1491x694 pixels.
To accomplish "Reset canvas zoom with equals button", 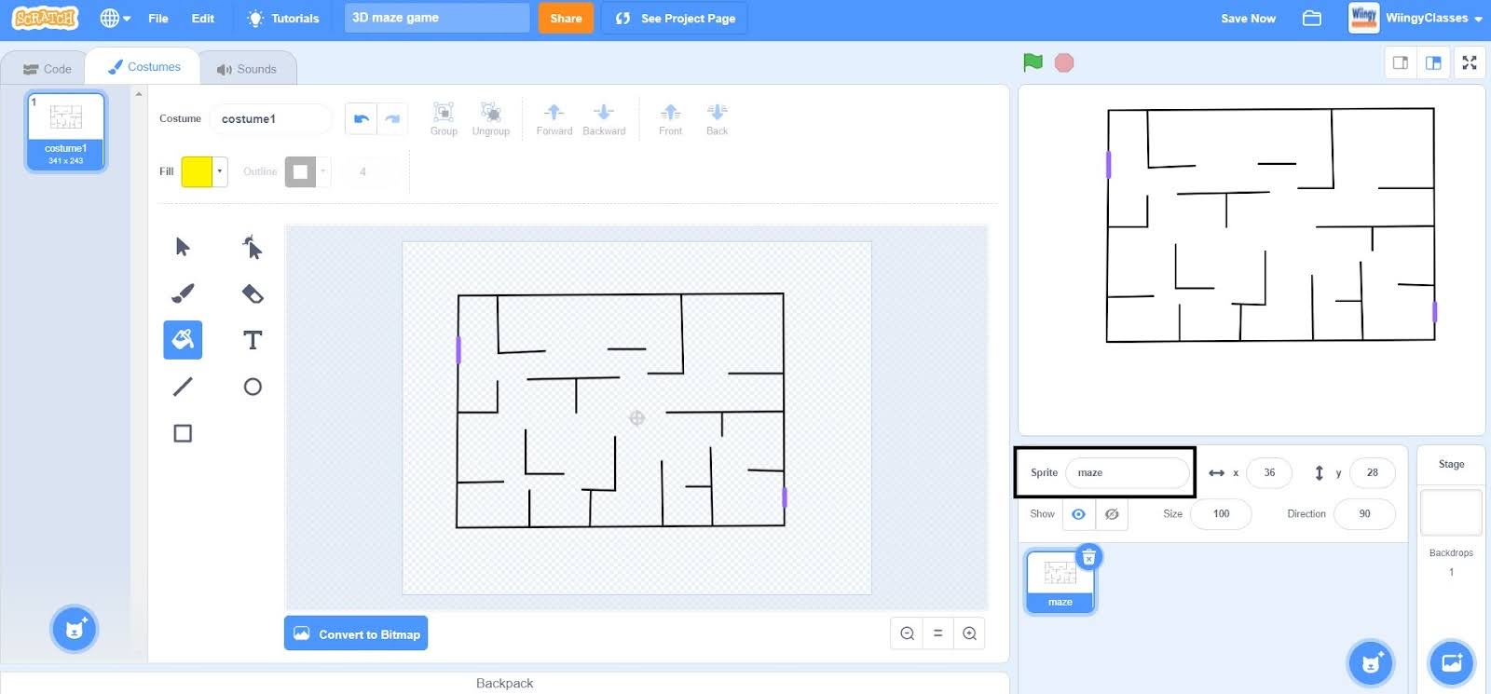I will [x=937, y=633].
